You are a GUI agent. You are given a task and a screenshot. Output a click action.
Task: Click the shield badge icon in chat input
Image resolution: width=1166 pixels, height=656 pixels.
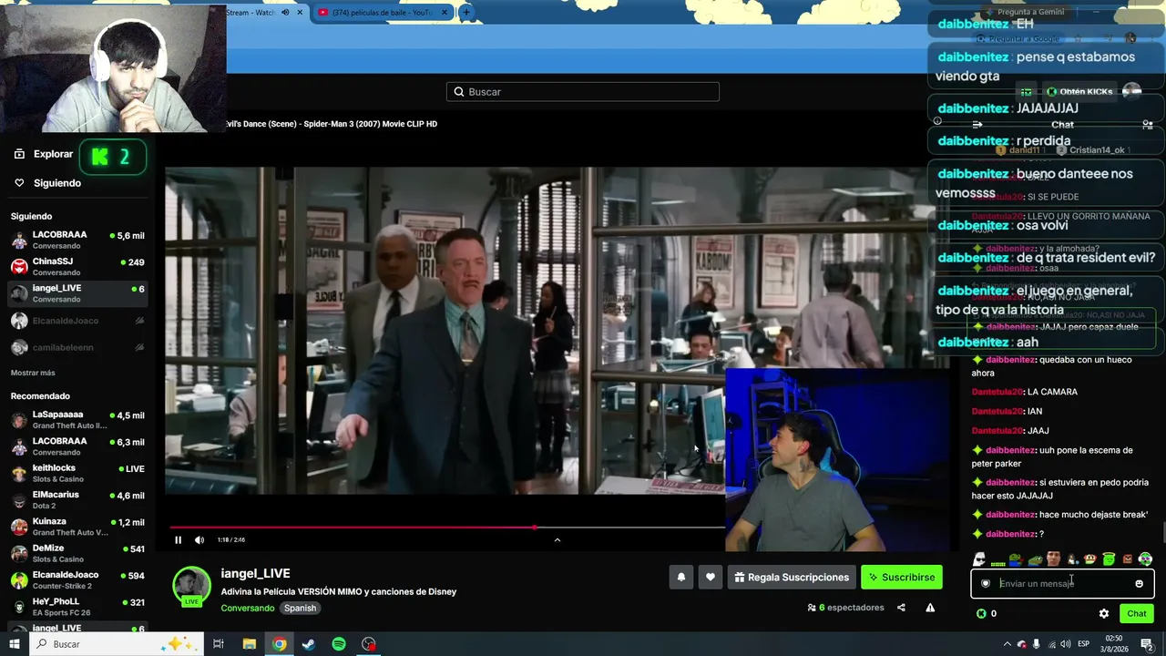(986, 584)
